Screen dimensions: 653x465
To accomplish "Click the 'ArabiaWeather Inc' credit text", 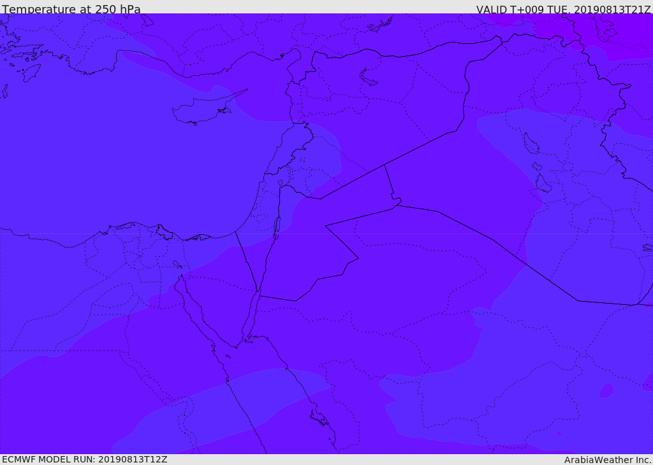I will click(x=607, y=460).
